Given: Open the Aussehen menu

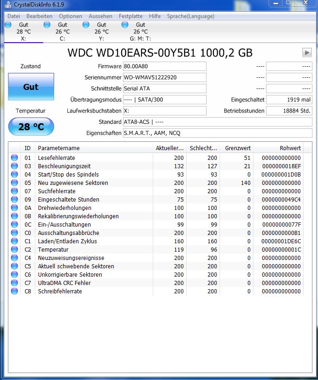Looking at the screenshot, I should pos(100,16).
